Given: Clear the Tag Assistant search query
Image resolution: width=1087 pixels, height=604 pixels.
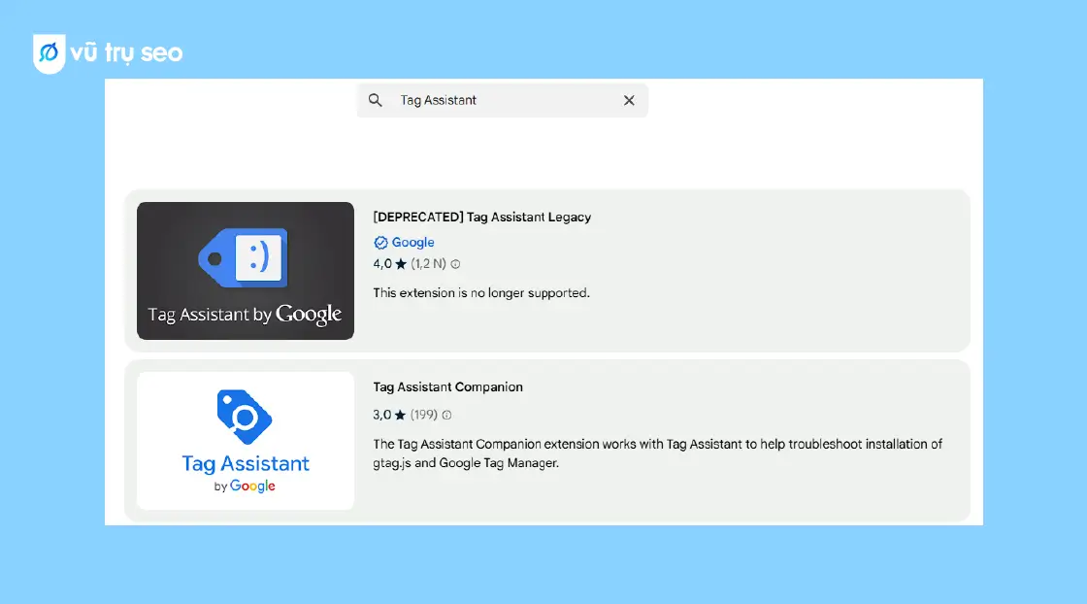Looking at the screenshot, I should [629, 101].
